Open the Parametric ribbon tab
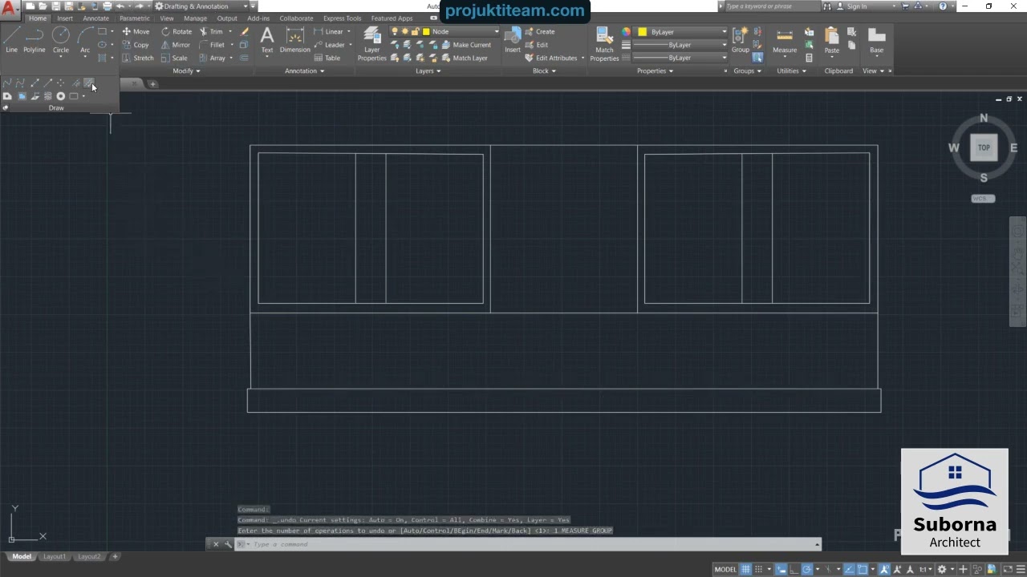Image resolution: width=1027 pixels, height=577 pixels. pyautogui.click(x=135, y=18)
